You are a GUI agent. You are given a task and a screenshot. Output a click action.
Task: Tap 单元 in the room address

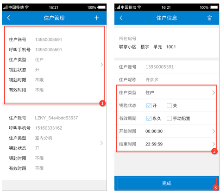click(157, 47)
